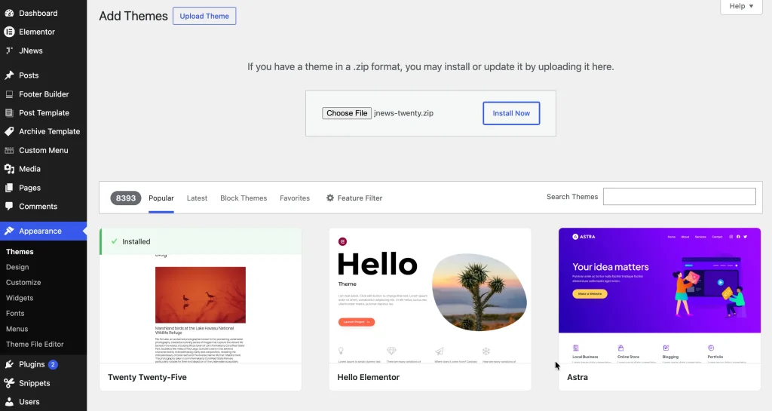The height and width of the screenshot is (411, 772).
Task: Click the Upload Theme button
Action: (x=204, y=16)
